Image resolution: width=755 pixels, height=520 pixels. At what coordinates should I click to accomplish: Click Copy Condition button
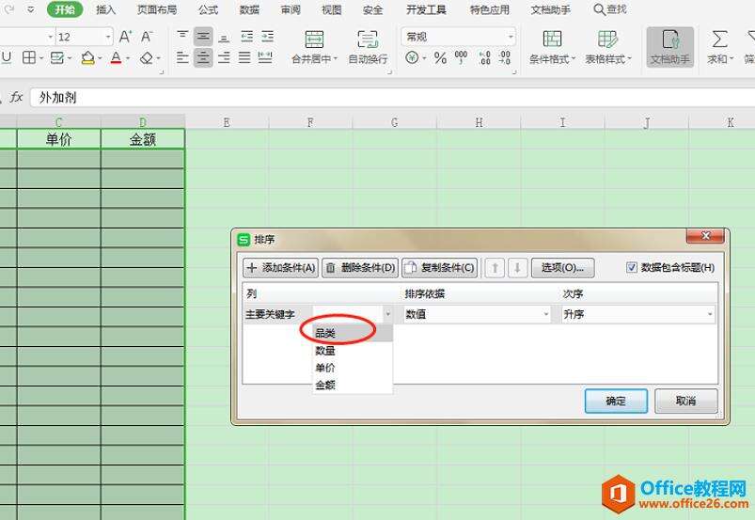click(x=440, y=268)
